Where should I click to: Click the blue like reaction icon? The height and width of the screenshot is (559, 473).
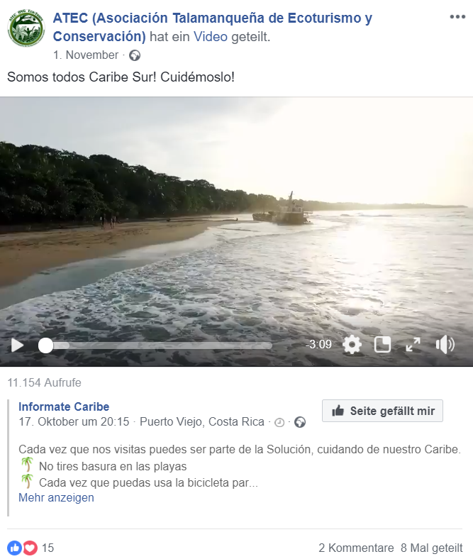(x=14, y=548)
